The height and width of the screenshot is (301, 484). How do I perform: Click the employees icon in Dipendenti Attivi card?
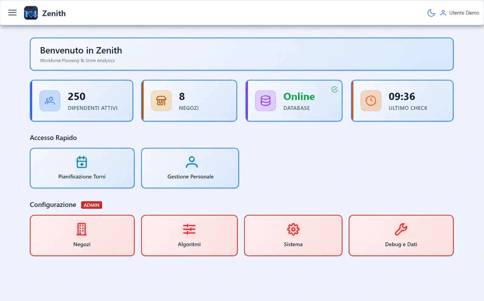(50, 101)
